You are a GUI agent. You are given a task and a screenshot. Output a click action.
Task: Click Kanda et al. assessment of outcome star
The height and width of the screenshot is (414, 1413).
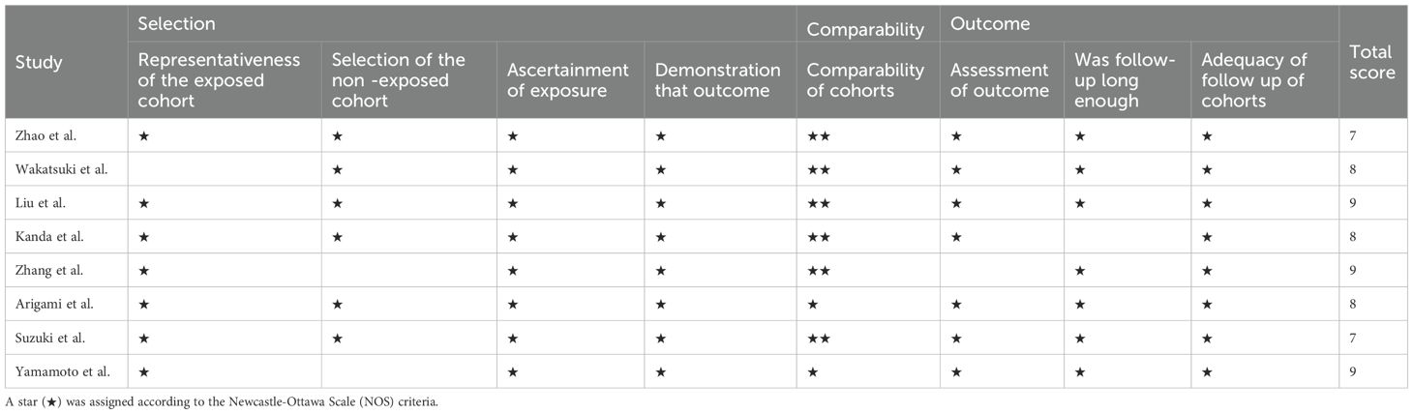(955, 238)
